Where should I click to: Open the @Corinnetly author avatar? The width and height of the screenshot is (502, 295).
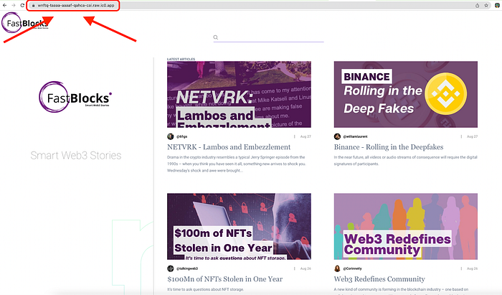point(337,268)
